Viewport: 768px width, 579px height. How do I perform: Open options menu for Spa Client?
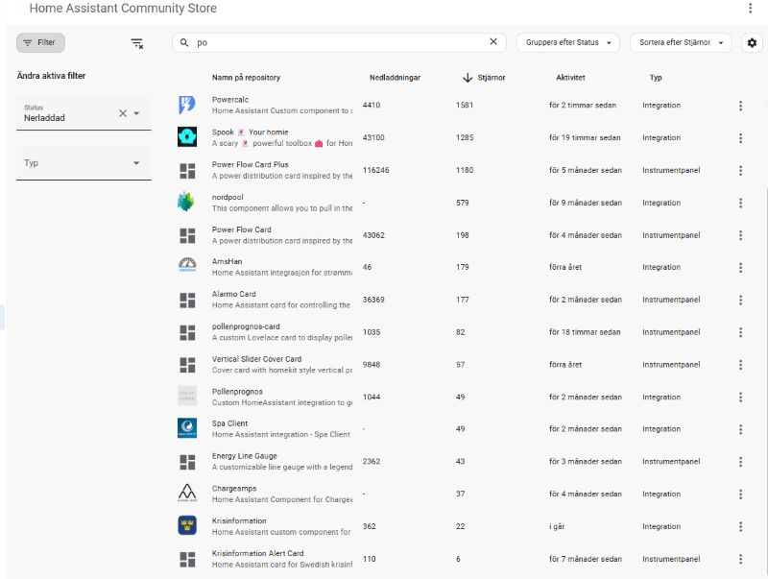tap(740, 429)
